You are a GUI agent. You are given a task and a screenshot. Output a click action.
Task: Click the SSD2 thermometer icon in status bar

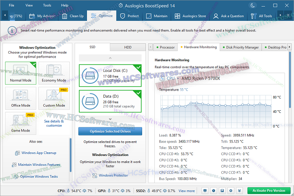(149, 191)
